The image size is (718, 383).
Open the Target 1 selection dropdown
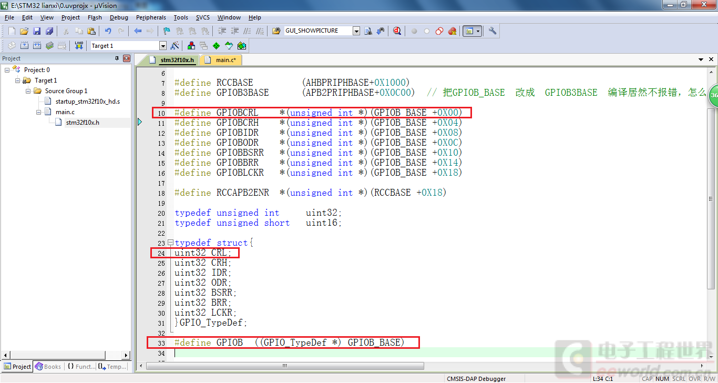[x=163, y=46]
